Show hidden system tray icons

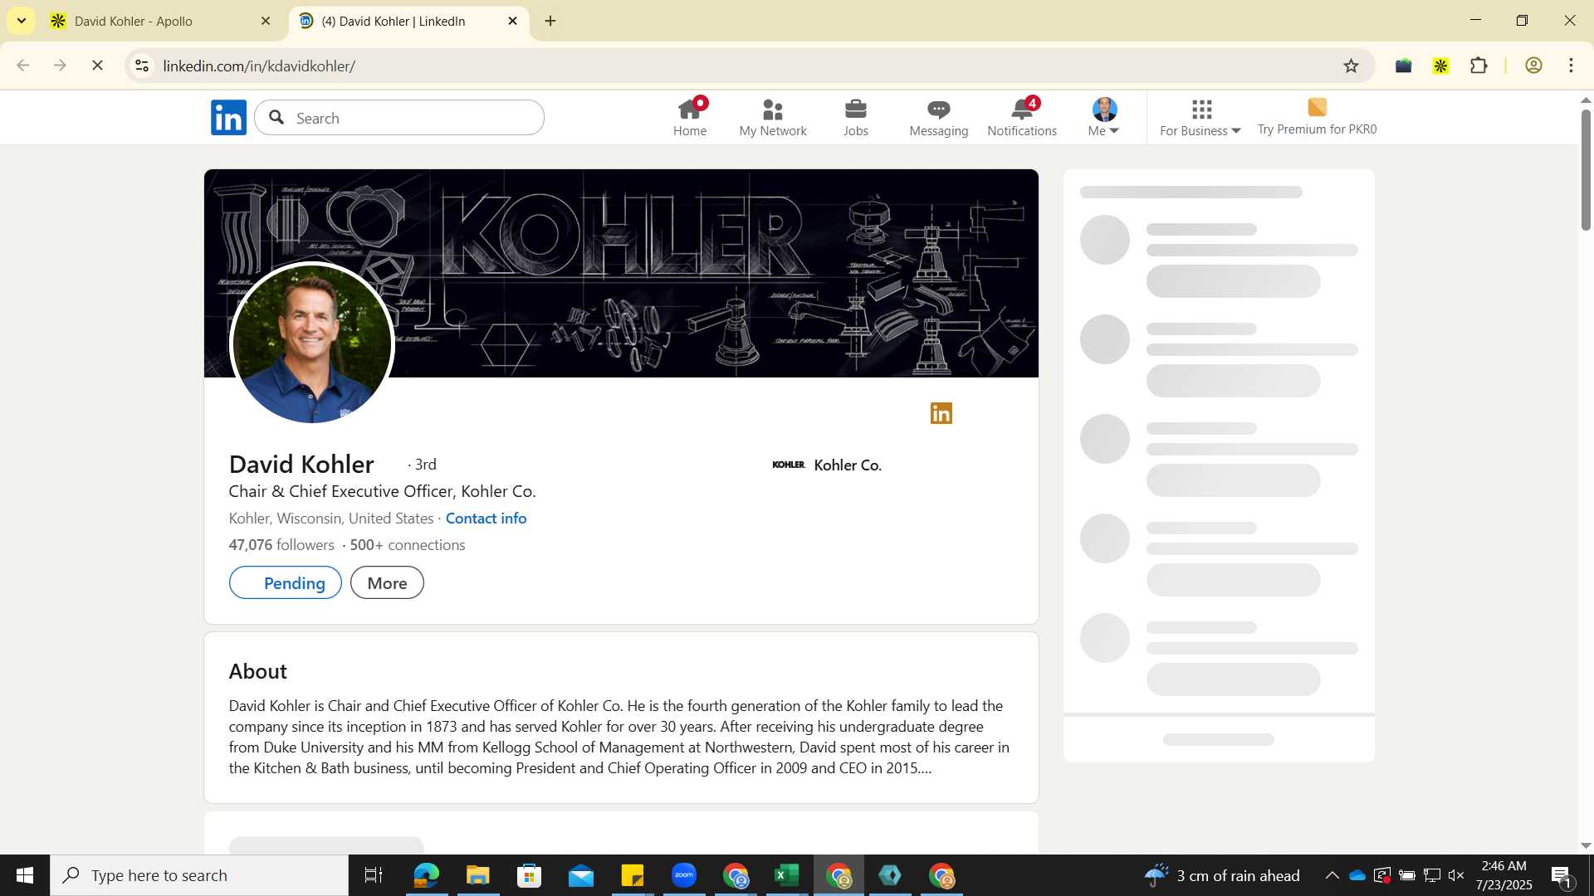tap(1332, 875)
